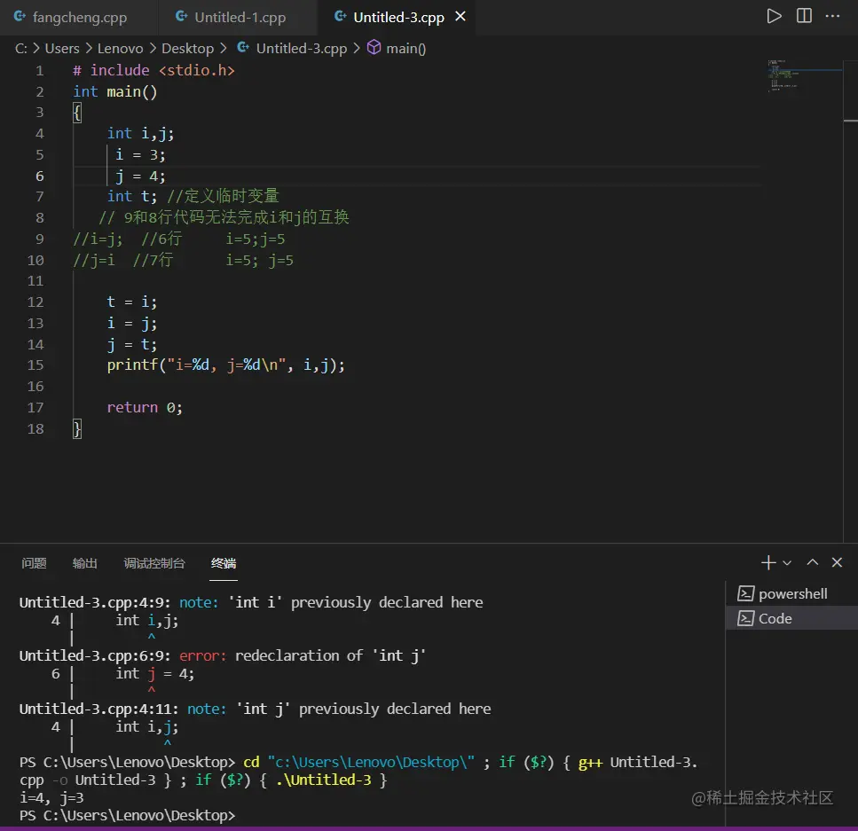Click the comment '//i=j; //6行'
The height and width of the screenshot is (831, 858).
click(x=128, y=239)
